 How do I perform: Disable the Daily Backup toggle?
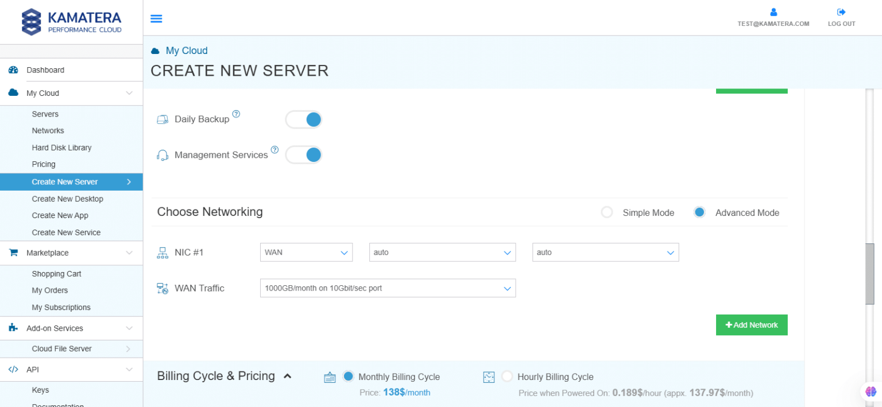click(303, 119)
